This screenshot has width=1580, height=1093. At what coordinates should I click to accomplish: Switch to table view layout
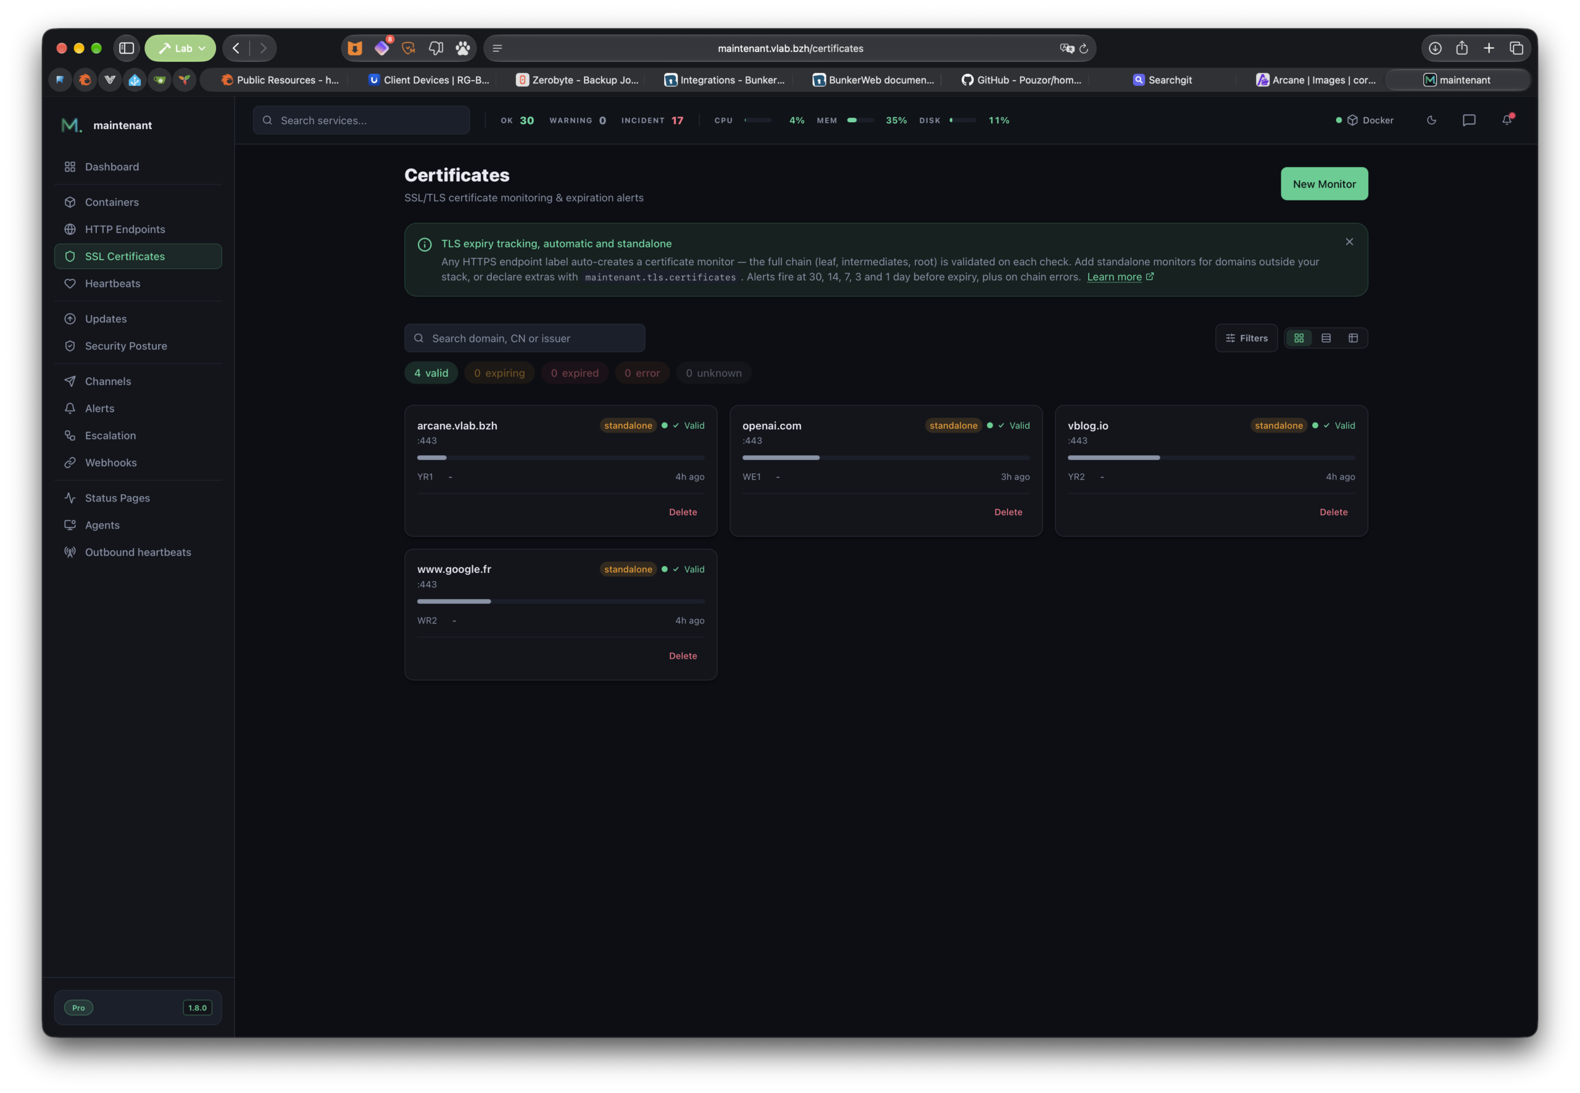(1352, 337)
